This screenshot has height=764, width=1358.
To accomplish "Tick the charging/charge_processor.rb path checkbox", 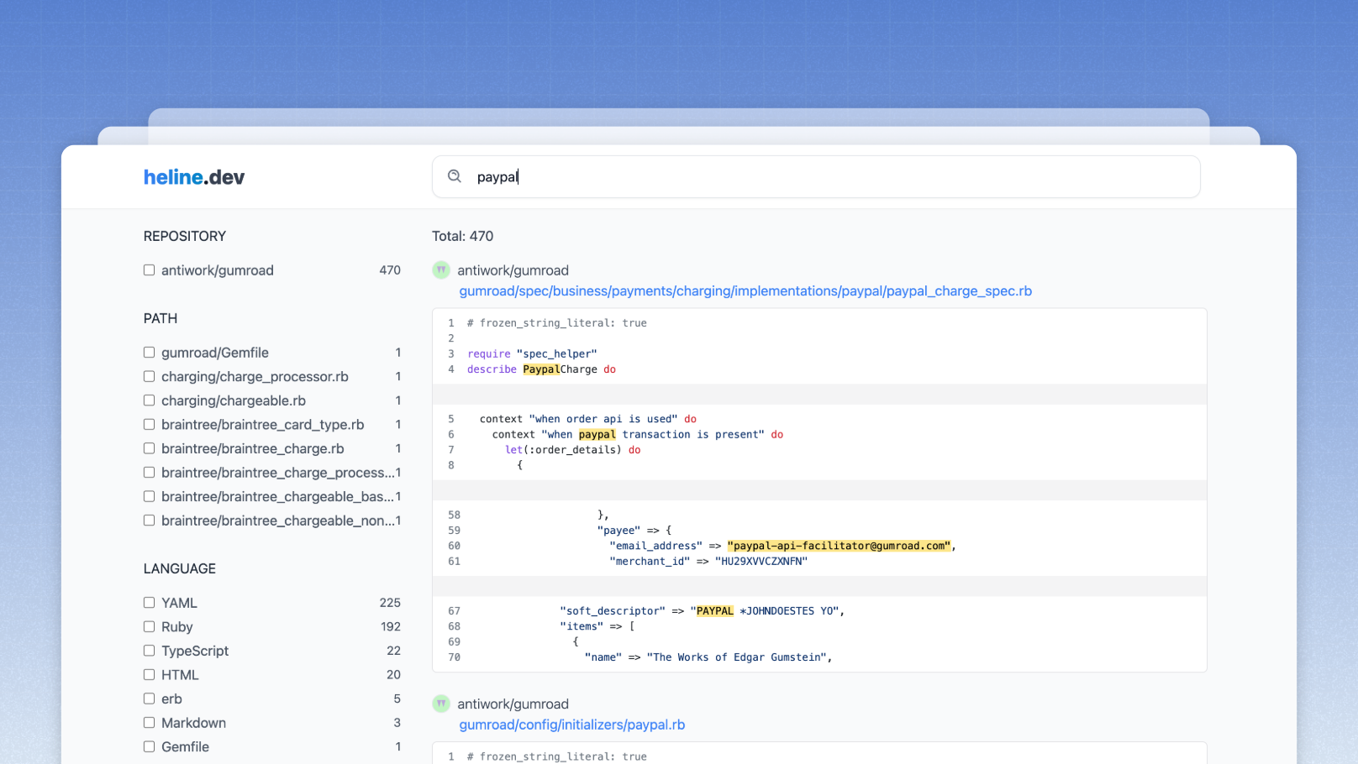I will (149, 376).
